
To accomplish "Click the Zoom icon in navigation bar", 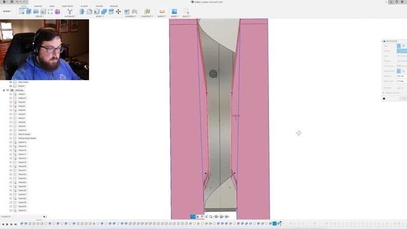I will (x=206, y=216).
